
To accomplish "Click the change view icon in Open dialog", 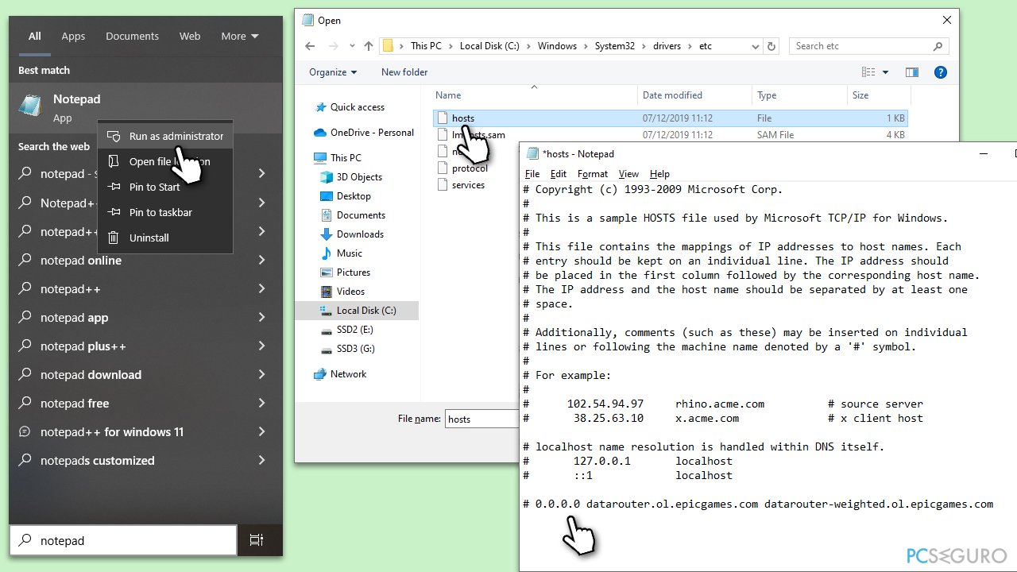I will [x=868, y=72].
